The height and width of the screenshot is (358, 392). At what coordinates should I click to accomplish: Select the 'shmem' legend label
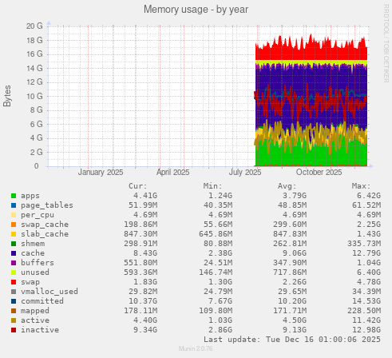click(x=33, y=244)
